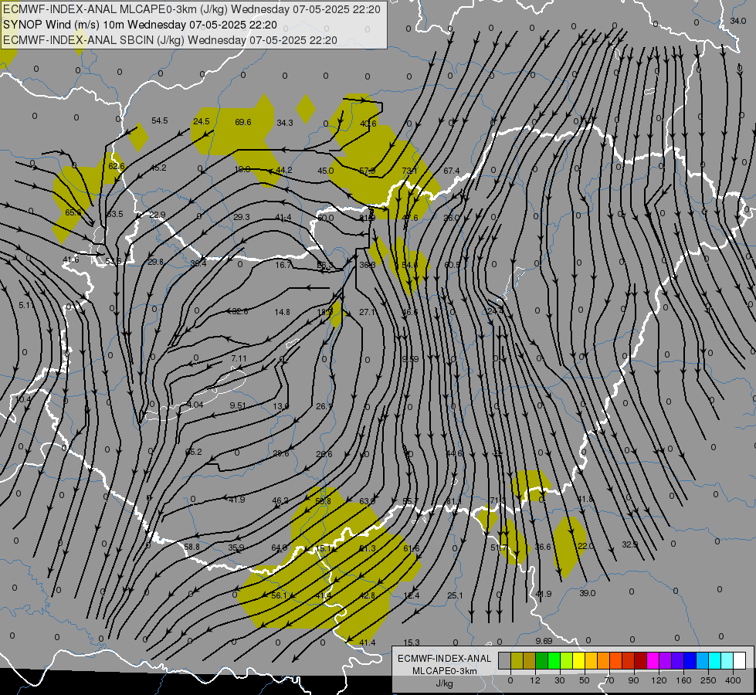Screen dimensions: 756x695
Task: Click the 42.8 map value
Action: pyautogui.click(x=368, y=595)
